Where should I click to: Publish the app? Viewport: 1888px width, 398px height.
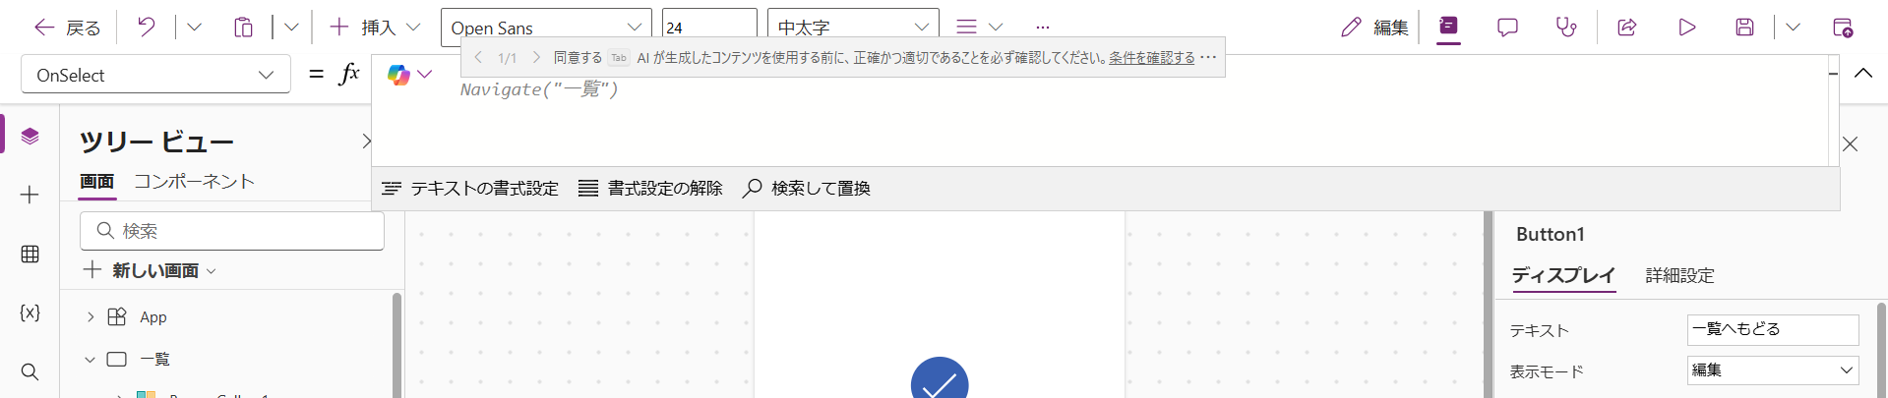pyautogui.click(x=1843, y=28)
